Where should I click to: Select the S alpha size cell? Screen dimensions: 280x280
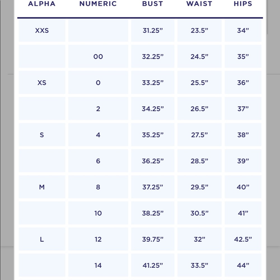point(42,135)
